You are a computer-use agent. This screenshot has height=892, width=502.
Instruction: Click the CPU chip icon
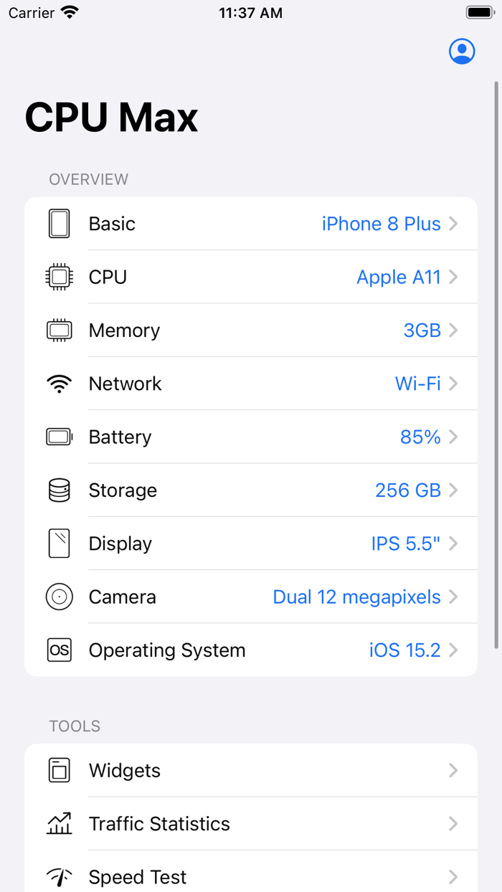(59, 276)
